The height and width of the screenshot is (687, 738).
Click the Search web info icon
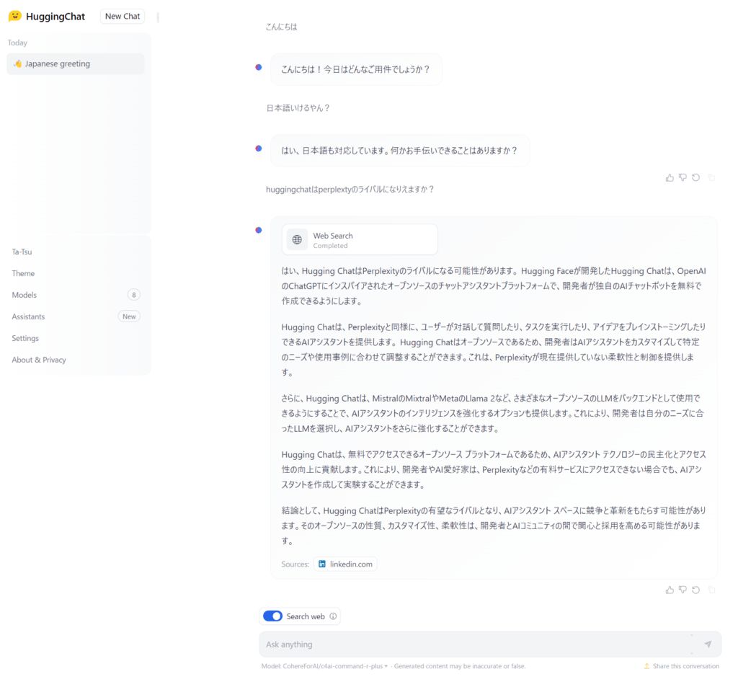click(x=333, y=616)
